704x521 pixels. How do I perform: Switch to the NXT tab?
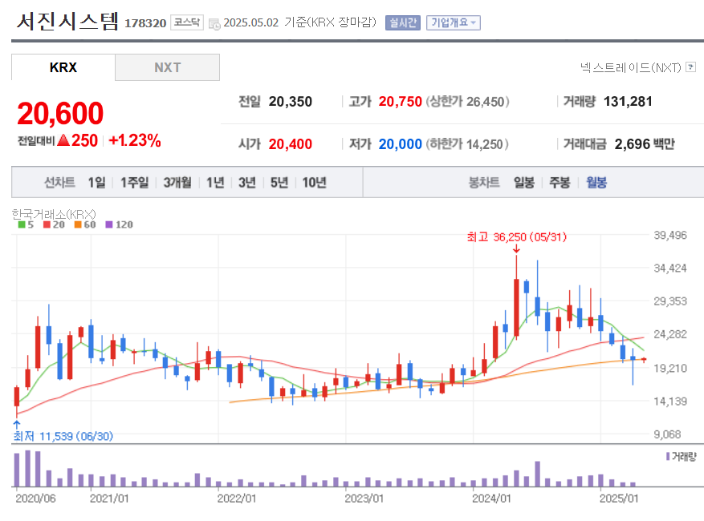click(168, 67)
